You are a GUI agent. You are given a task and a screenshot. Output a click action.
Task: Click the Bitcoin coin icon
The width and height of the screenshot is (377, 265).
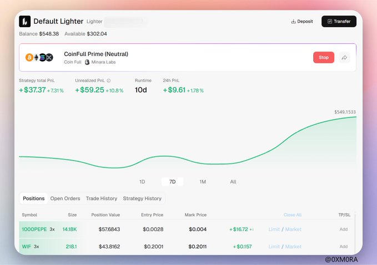(29, 58)
